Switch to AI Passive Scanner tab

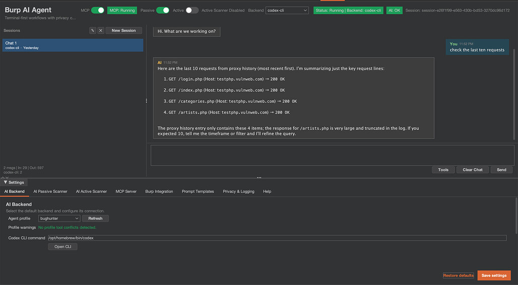[50, 192]
